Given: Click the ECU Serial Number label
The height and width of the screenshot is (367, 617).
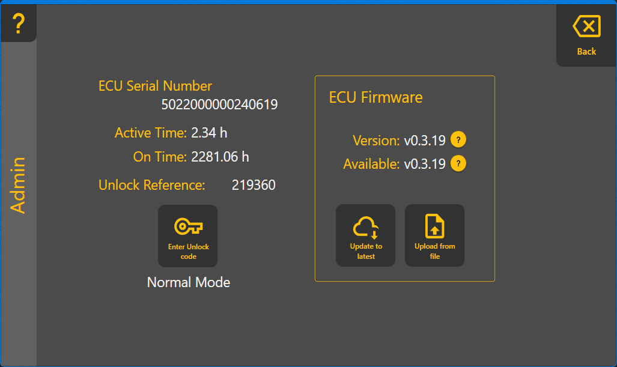Looking at the screenshot, I should point(155,86).
